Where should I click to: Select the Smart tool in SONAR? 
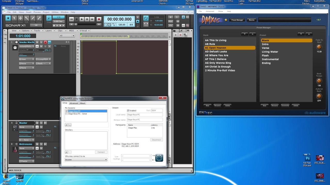[8, 18]
